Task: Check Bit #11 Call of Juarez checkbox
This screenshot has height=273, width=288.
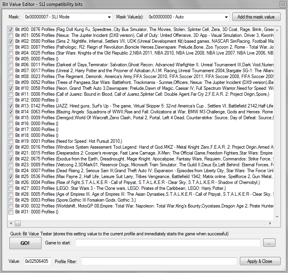Action: (x=11, y=94)
